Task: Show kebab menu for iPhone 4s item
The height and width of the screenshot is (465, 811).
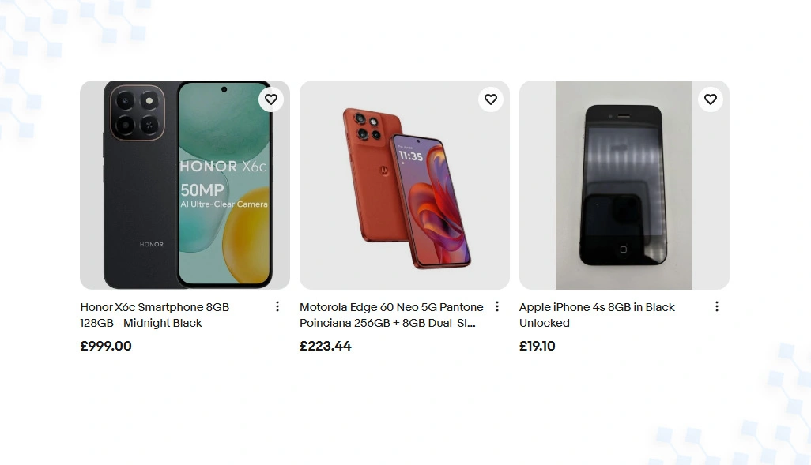Action: (717, 306)
